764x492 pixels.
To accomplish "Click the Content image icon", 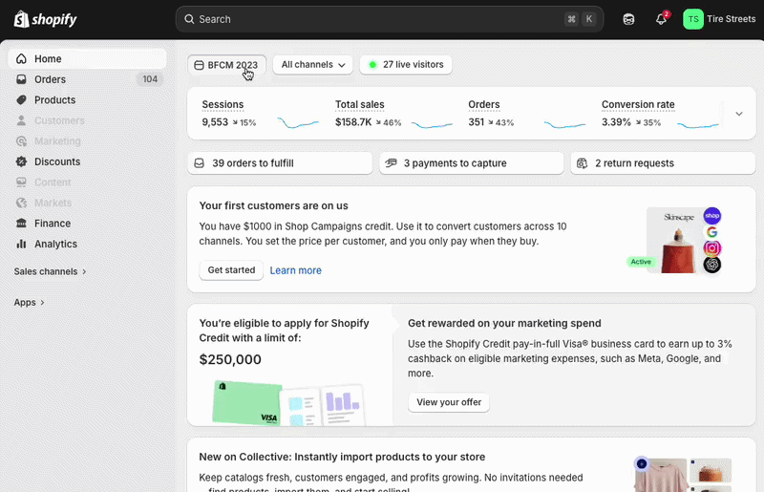I will click(21, 182).
